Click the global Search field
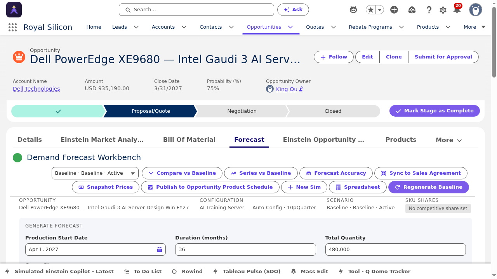This screenshot has width=497, height=279. tap(196, 10)
